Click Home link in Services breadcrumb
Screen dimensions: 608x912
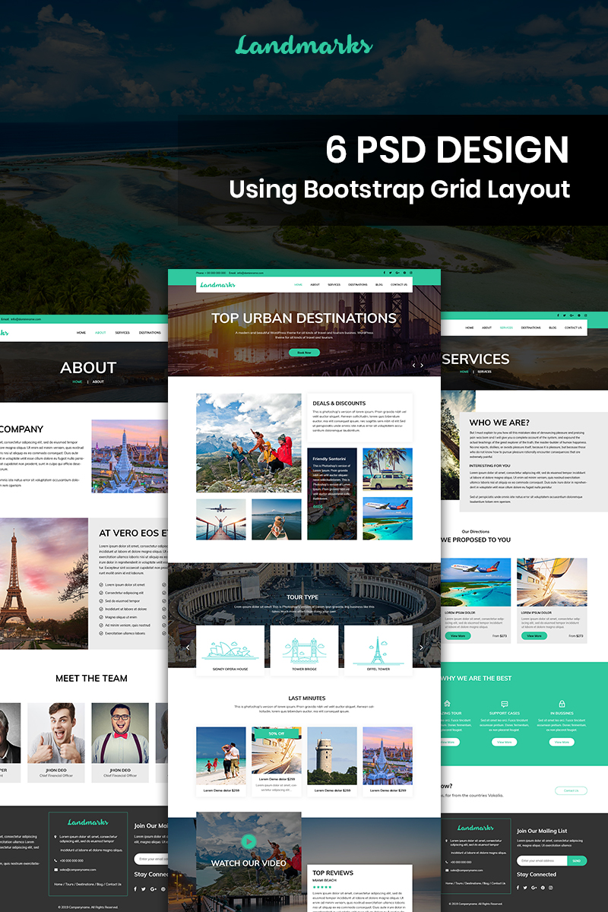(464, 372)
